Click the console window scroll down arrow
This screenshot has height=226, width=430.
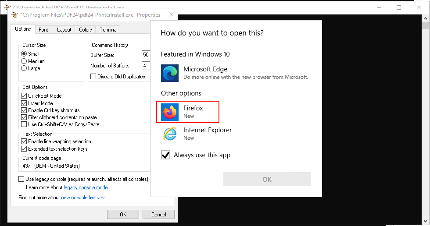pos(425,221)
